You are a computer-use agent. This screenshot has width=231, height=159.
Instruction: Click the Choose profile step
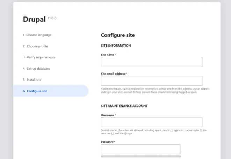(35, 46)
